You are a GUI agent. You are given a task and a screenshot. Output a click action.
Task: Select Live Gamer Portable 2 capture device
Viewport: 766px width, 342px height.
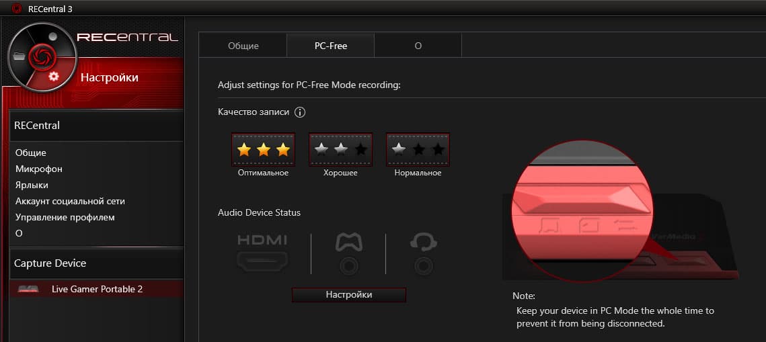point(97,289)
